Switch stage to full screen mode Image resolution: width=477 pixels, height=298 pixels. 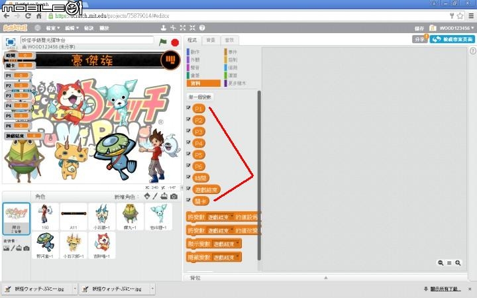pos(11,42)
